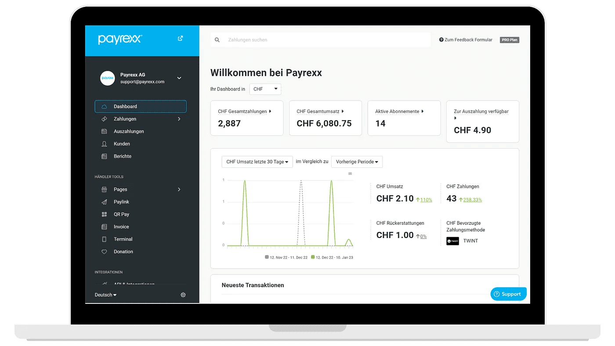
Task: Expand the Zahlungen submenu chevron
Action: [179, 119]
